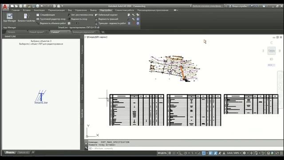This screenshot has width=284, height=160.
Task: Expand the quick access toolbar customization arrow
Action: tap(62, 6)
